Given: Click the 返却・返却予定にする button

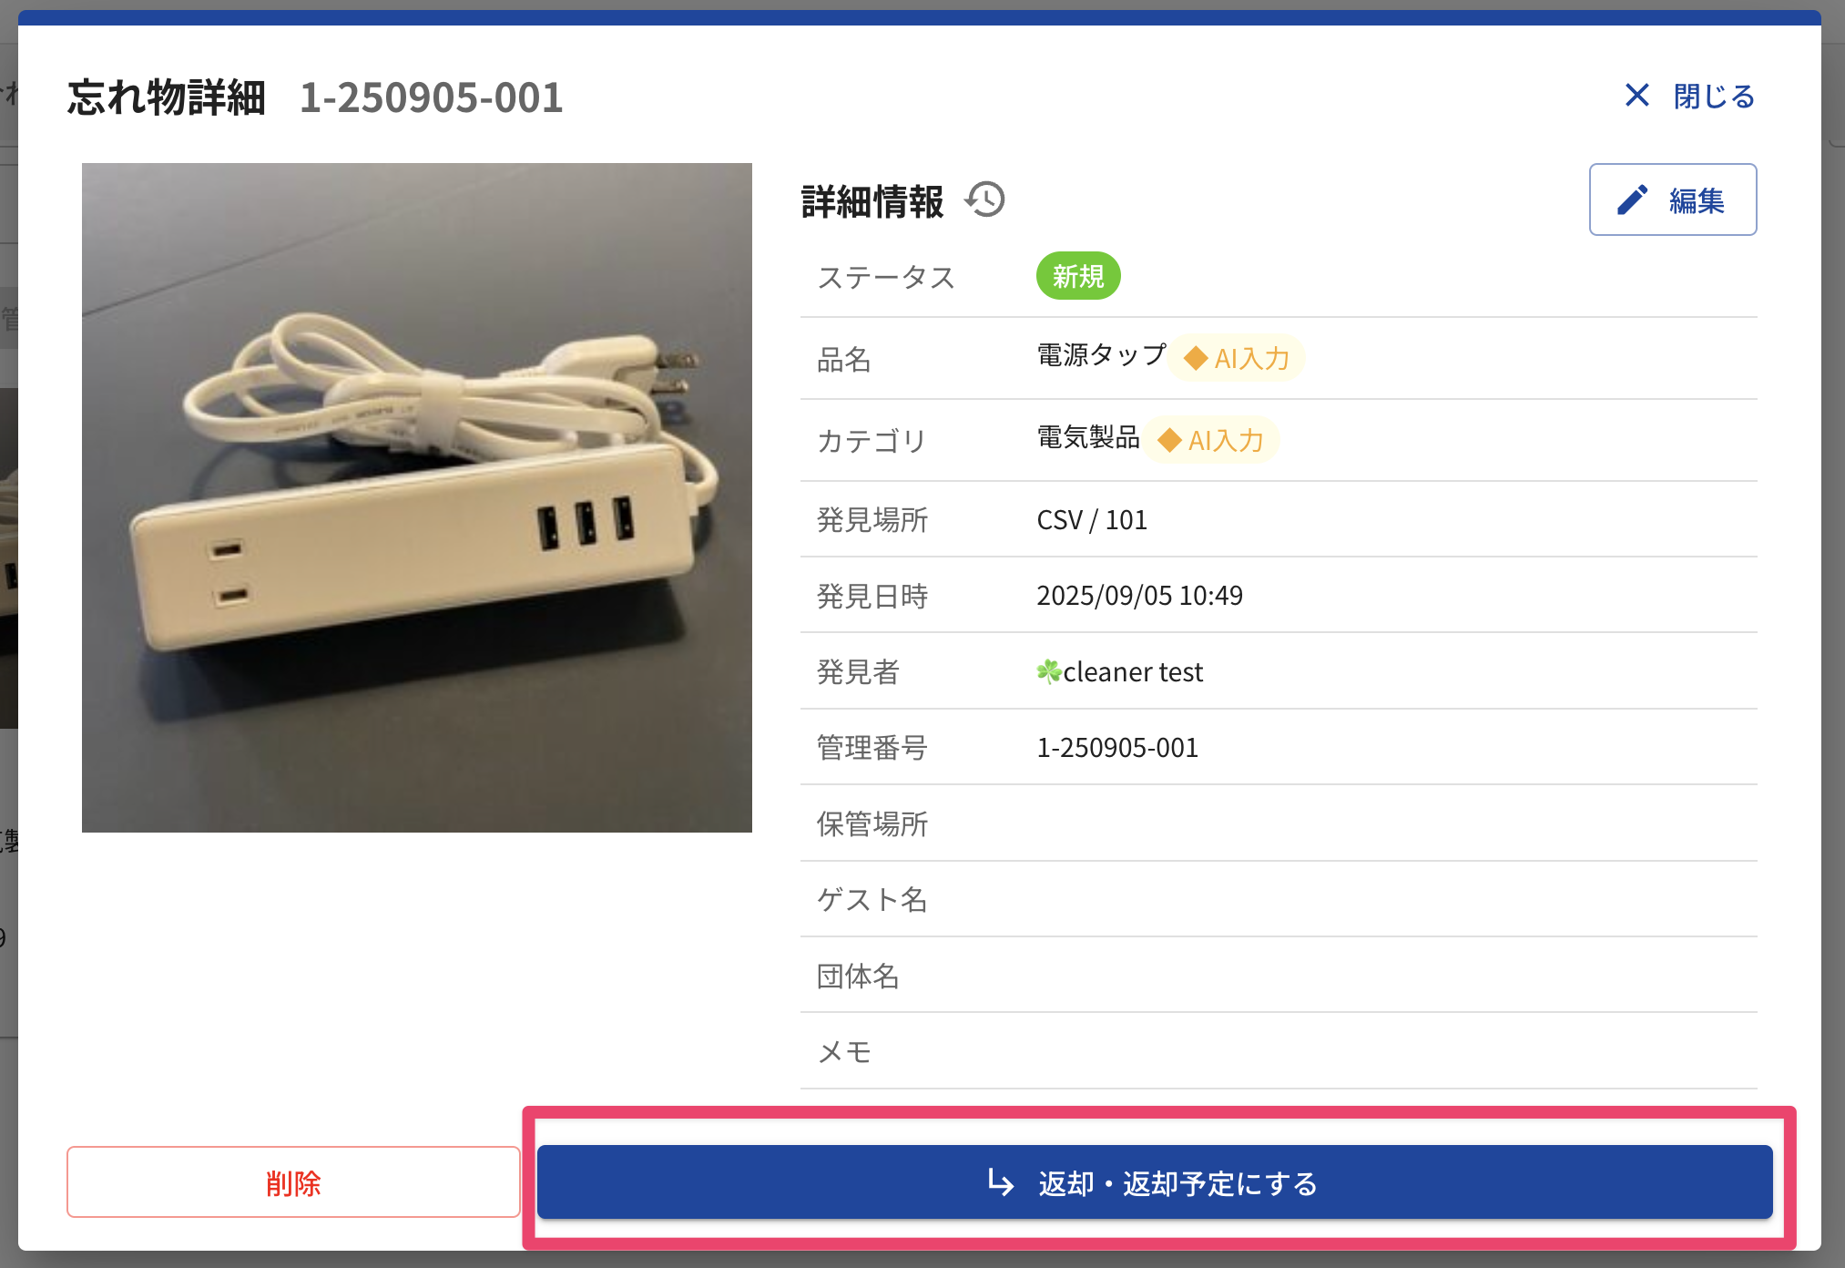Looking at the screenshot, I should click(x=1155, y=1182).
